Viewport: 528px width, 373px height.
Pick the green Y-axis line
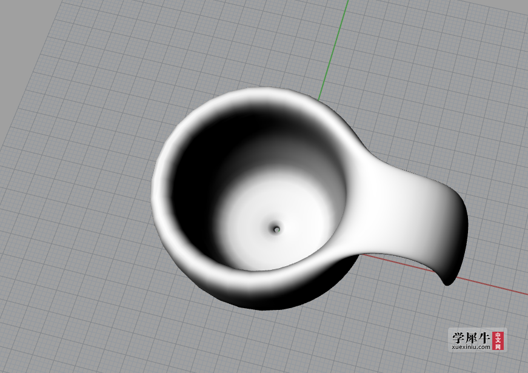[x=333, y=50]
